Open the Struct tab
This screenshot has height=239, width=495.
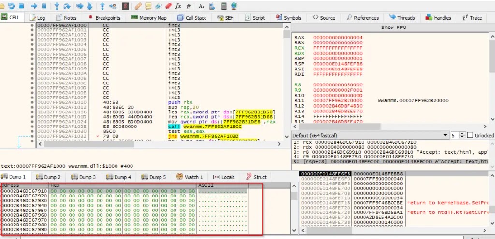pos(256,177)
